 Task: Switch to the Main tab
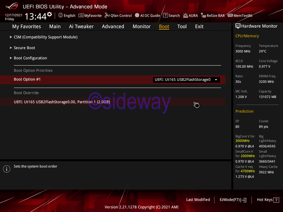pyautogui.click(x=55, y=26)
